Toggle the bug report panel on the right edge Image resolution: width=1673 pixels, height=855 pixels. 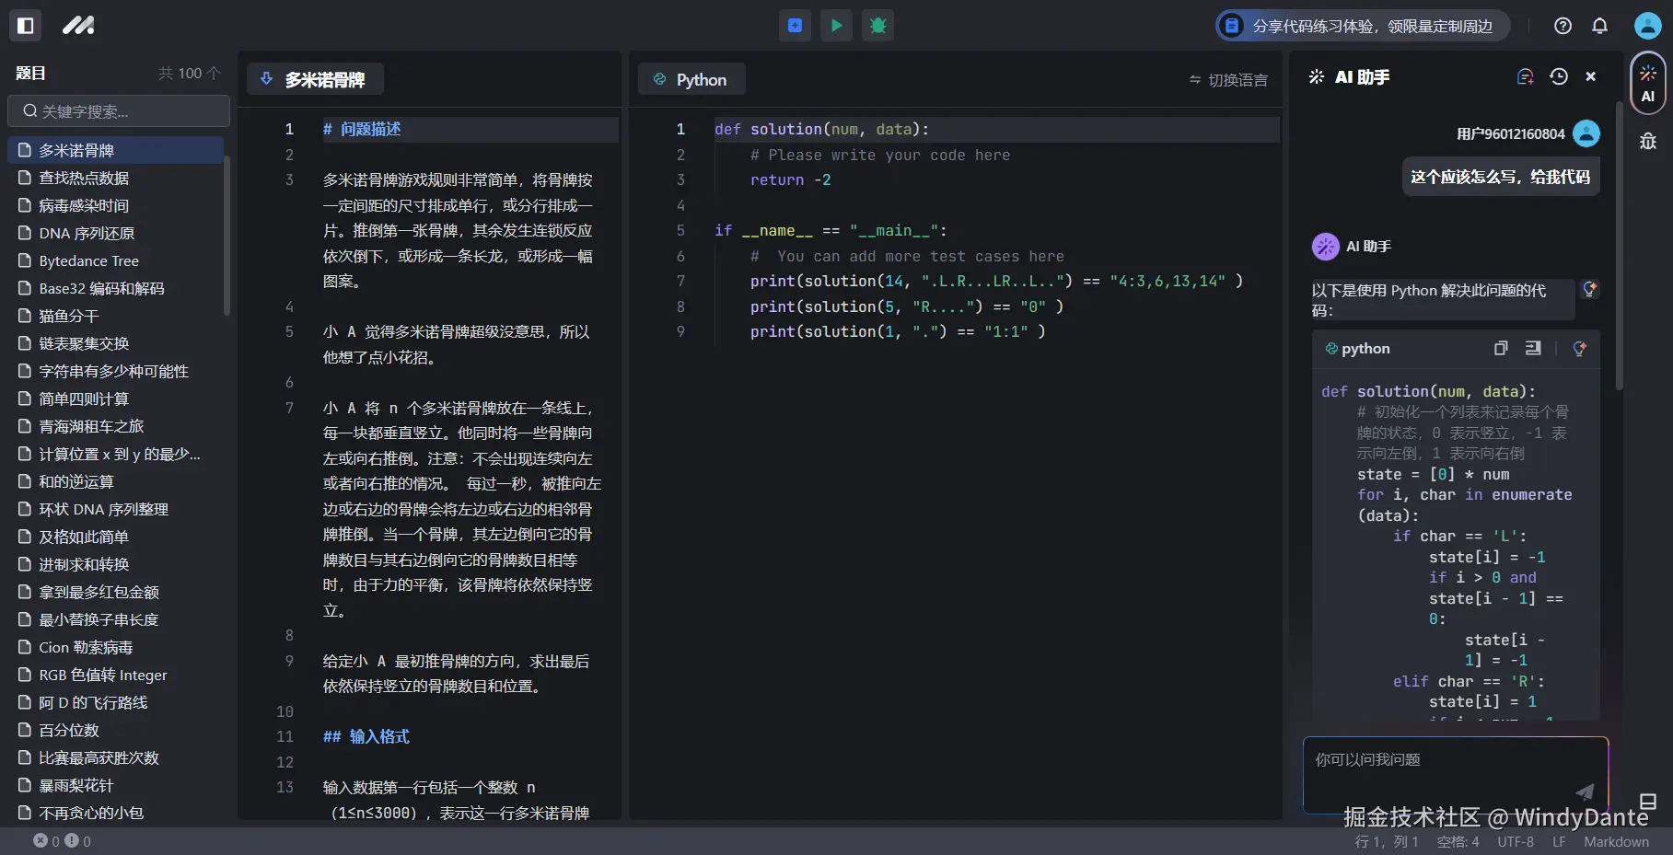click(1648, 141)
